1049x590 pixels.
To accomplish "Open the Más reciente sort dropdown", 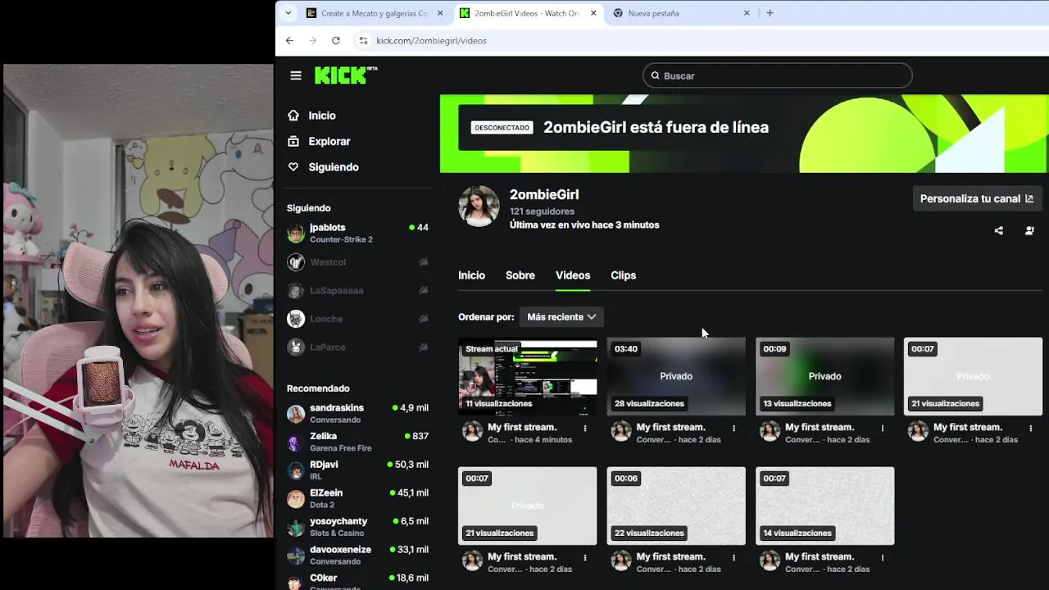I will click(561, 317).
